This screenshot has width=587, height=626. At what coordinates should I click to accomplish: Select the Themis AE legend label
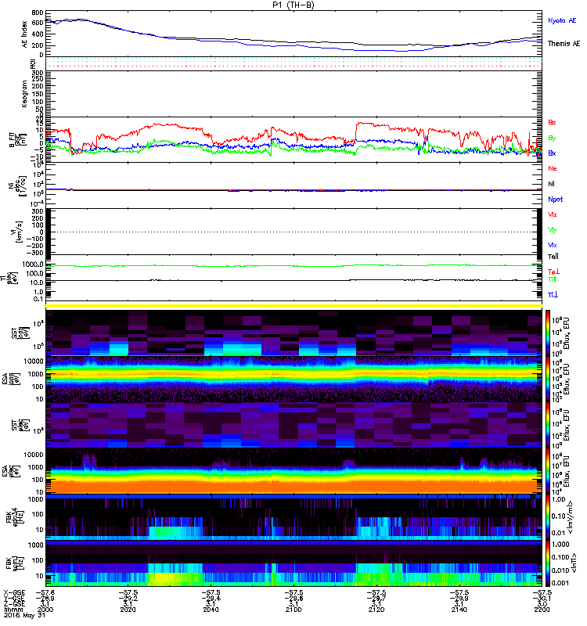[x=564, y=44]
